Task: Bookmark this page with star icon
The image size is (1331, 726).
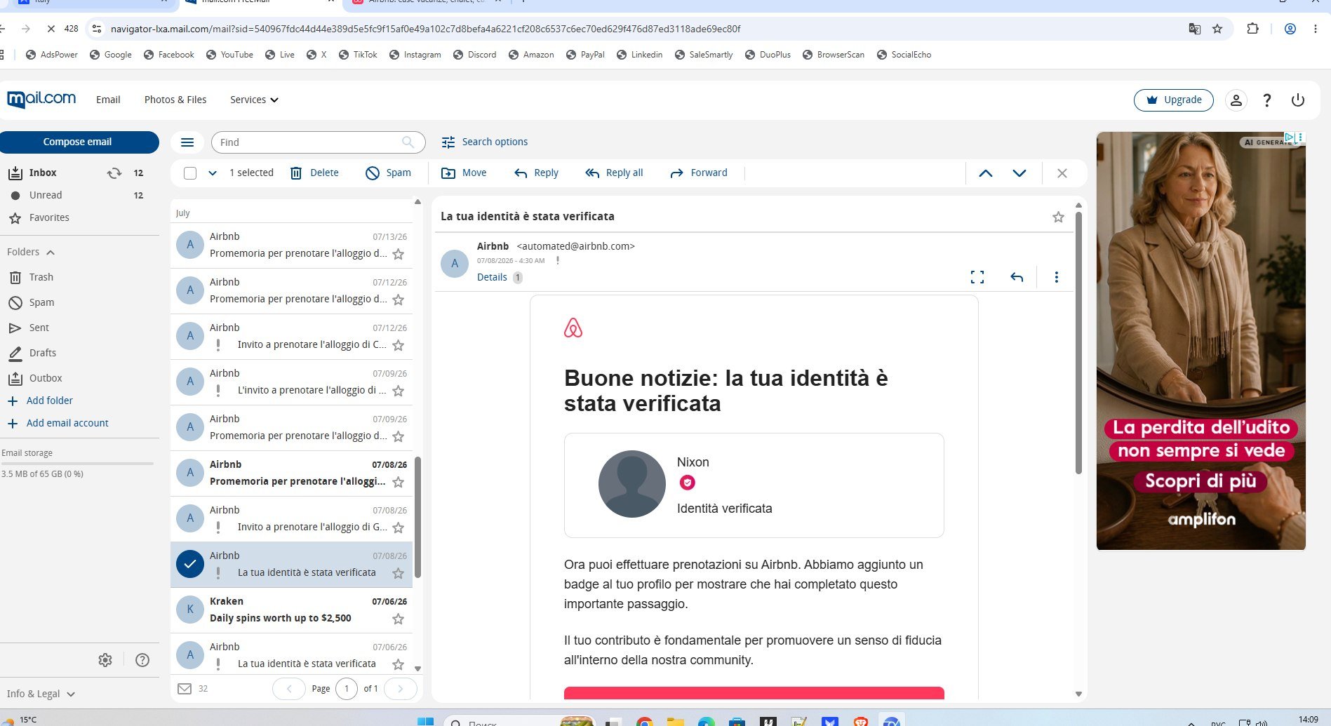Action: [1217, 29]
